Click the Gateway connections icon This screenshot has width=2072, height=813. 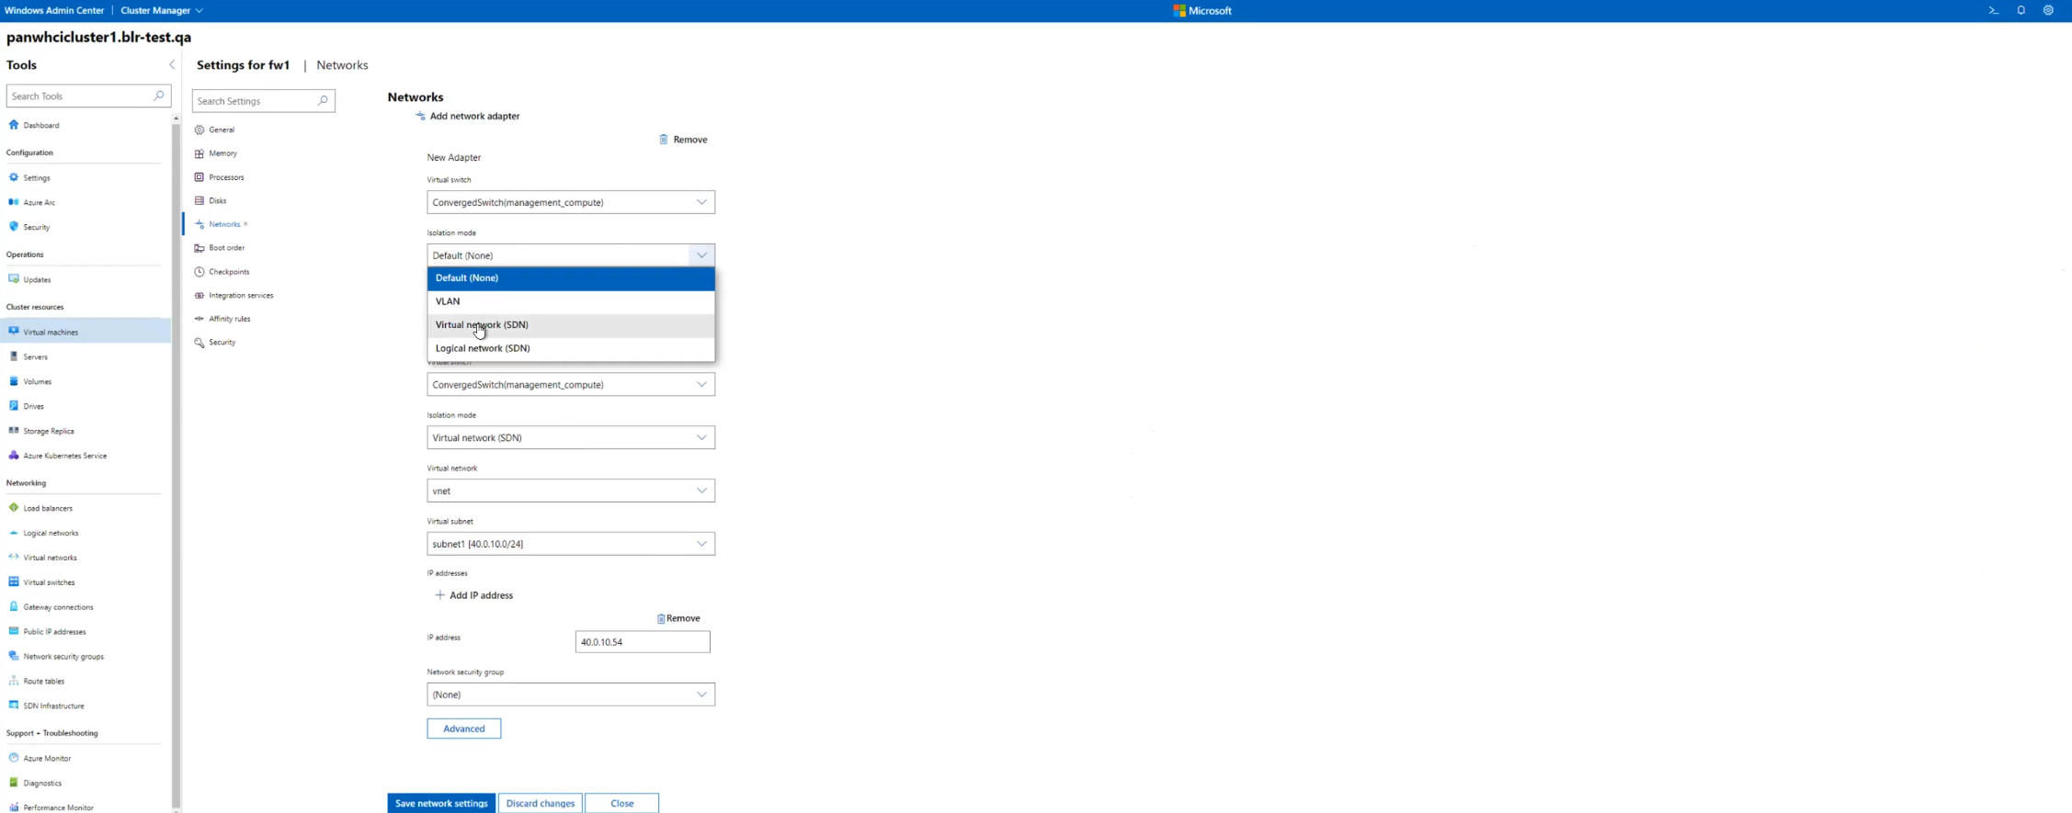click(x=14, y=607)
